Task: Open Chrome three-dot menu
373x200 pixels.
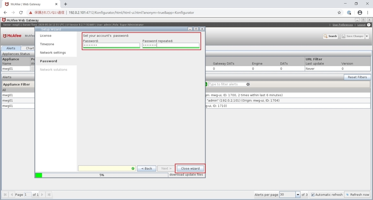Action: pos(368,13)
